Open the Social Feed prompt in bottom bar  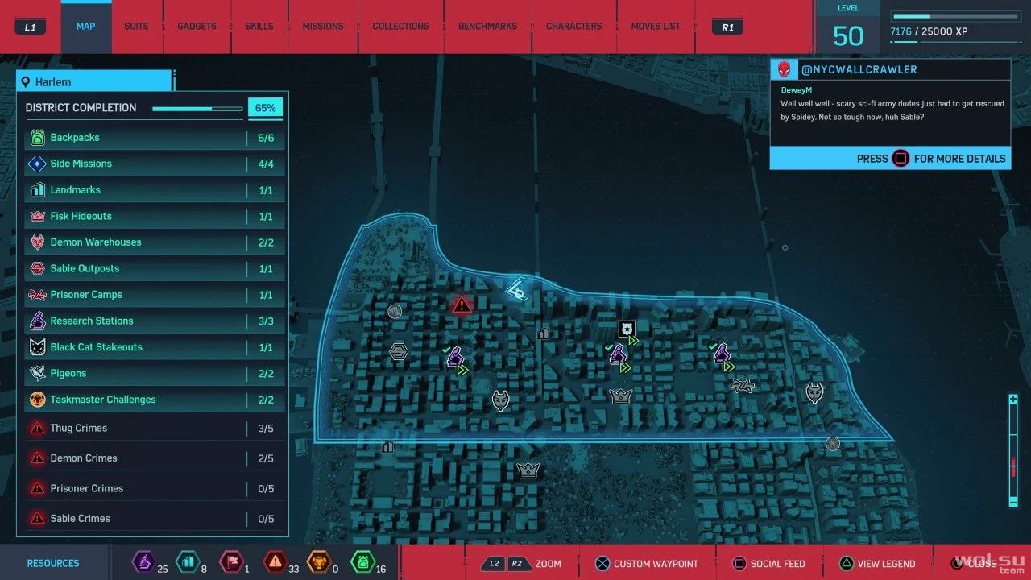point(768,564)
